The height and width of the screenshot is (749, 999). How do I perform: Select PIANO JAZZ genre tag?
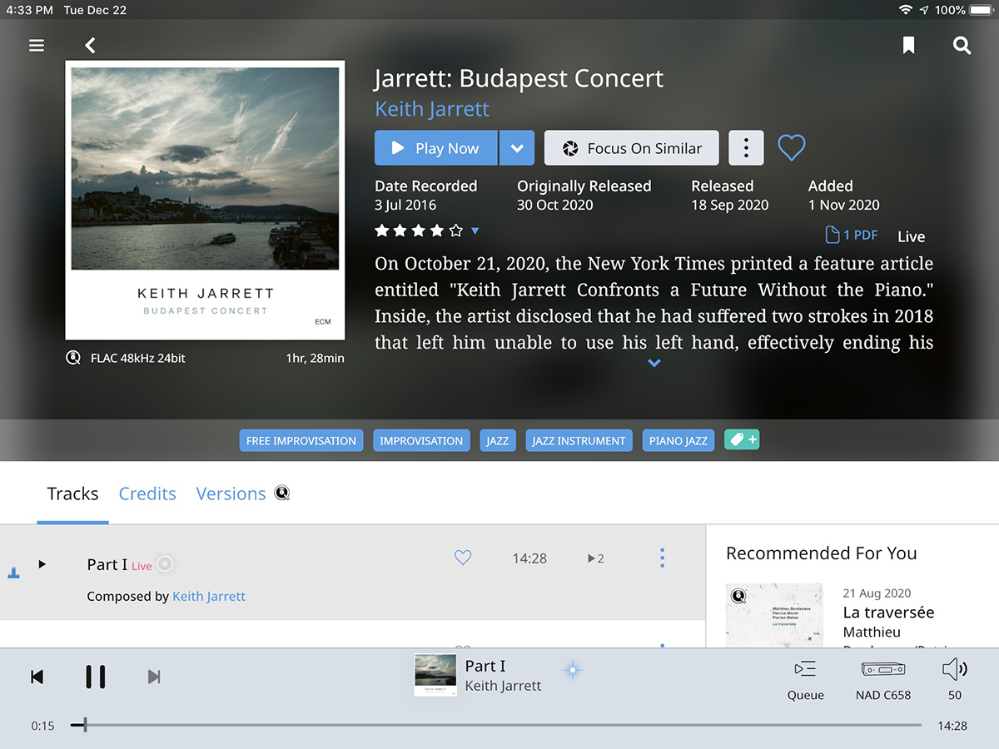pyautogui.click(x=678, y=440)
